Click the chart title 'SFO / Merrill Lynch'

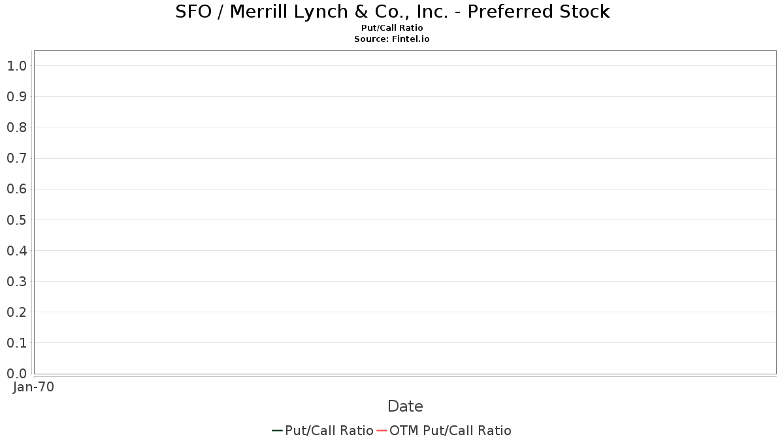392,12
